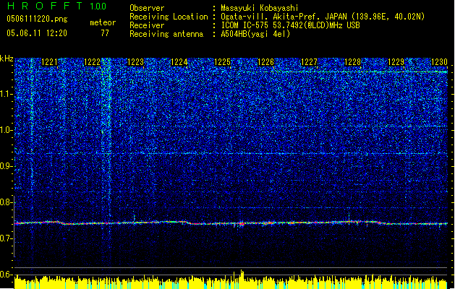Click the Receiving antenna label
The image size is (455, 289).
(166, 34)
